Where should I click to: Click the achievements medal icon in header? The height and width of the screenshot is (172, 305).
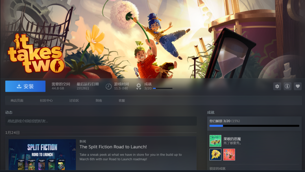[138, 86]
